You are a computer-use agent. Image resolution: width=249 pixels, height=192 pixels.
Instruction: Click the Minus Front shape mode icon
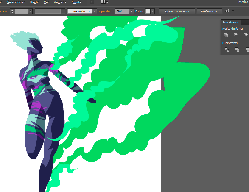(235, 35)
